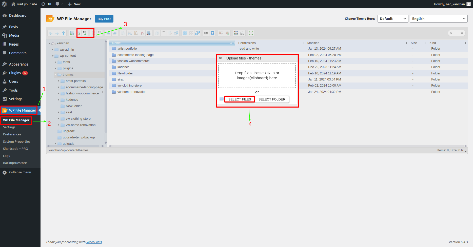The width and height of the screenshot is (473, 247).
Task: Expand the vw-clothing-store tree folder arrow
Action: tap(58, 119)
